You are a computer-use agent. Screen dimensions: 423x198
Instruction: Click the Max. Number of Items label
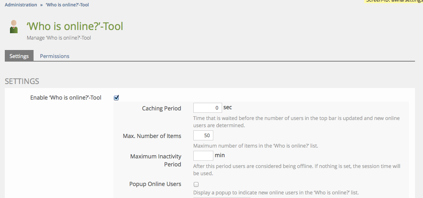[x=152, y=136]
